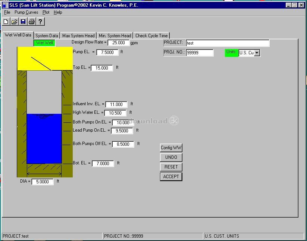The image size is (307, 241).
Task: Click the SLS application title bar icon
Action: click(x=5, y=5)
